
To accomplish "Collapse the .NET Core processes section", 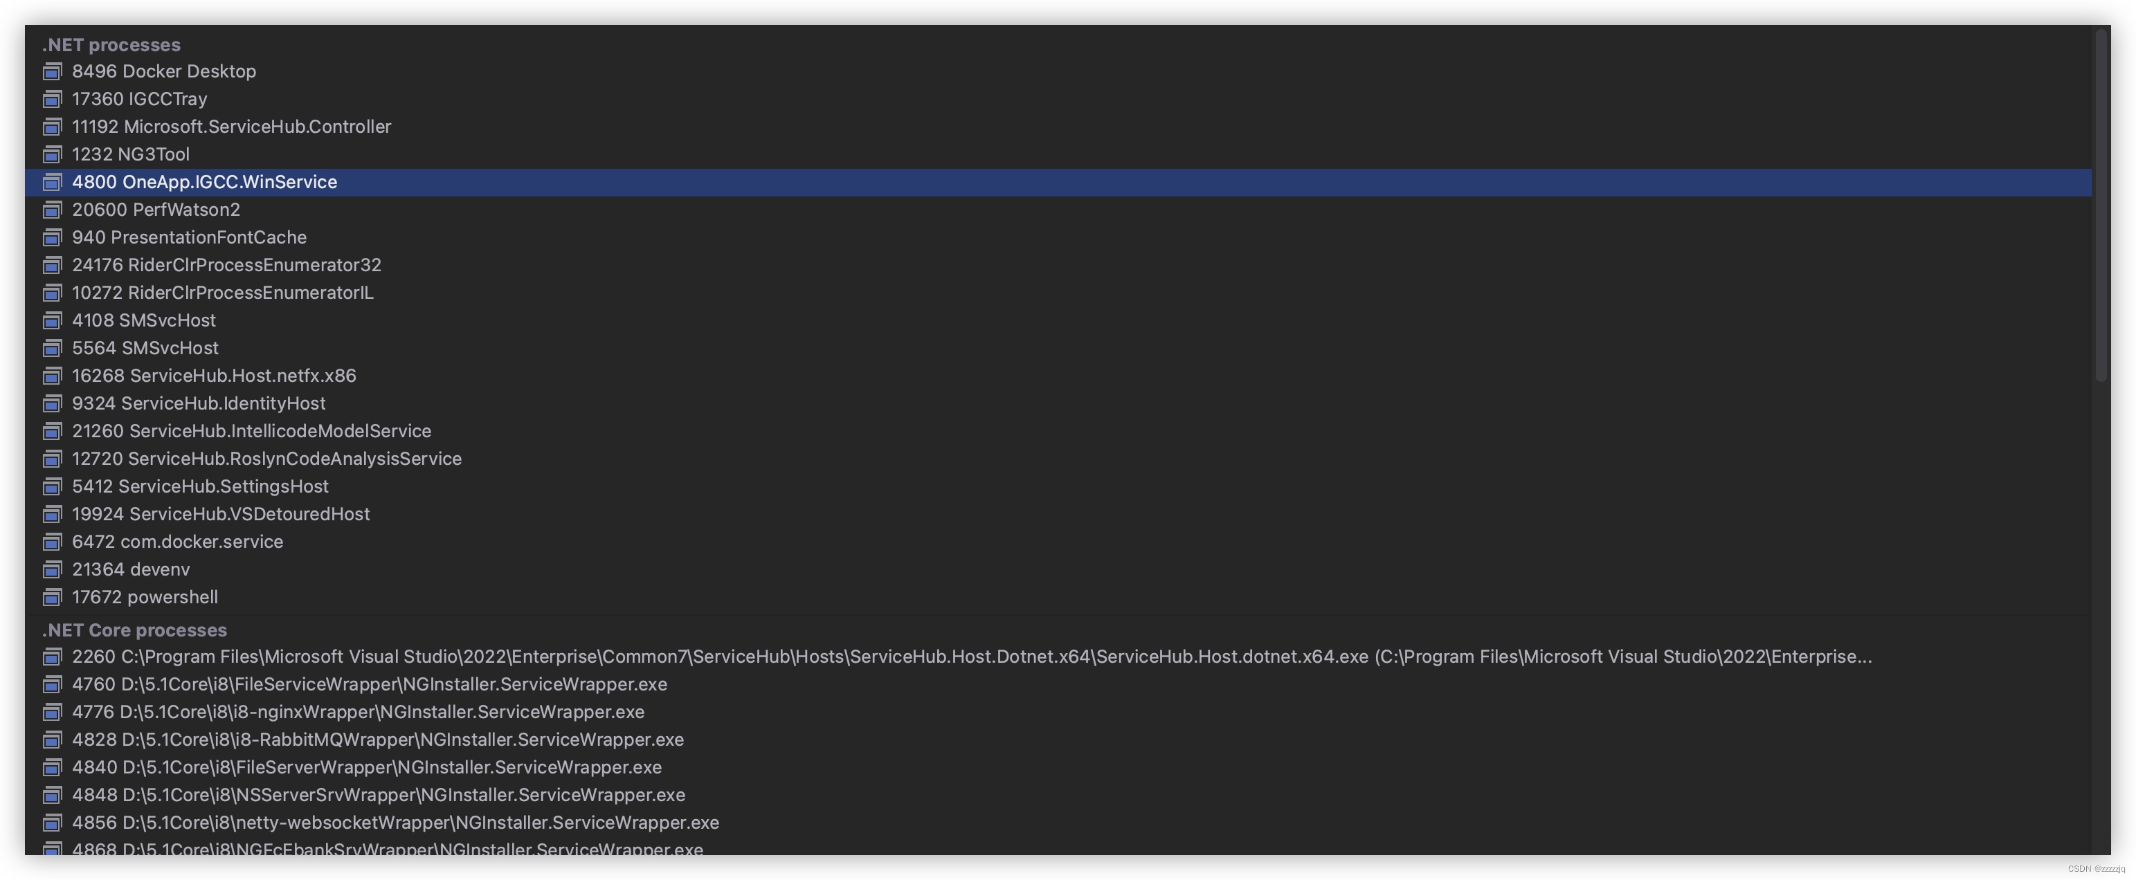I will point(133,630).
